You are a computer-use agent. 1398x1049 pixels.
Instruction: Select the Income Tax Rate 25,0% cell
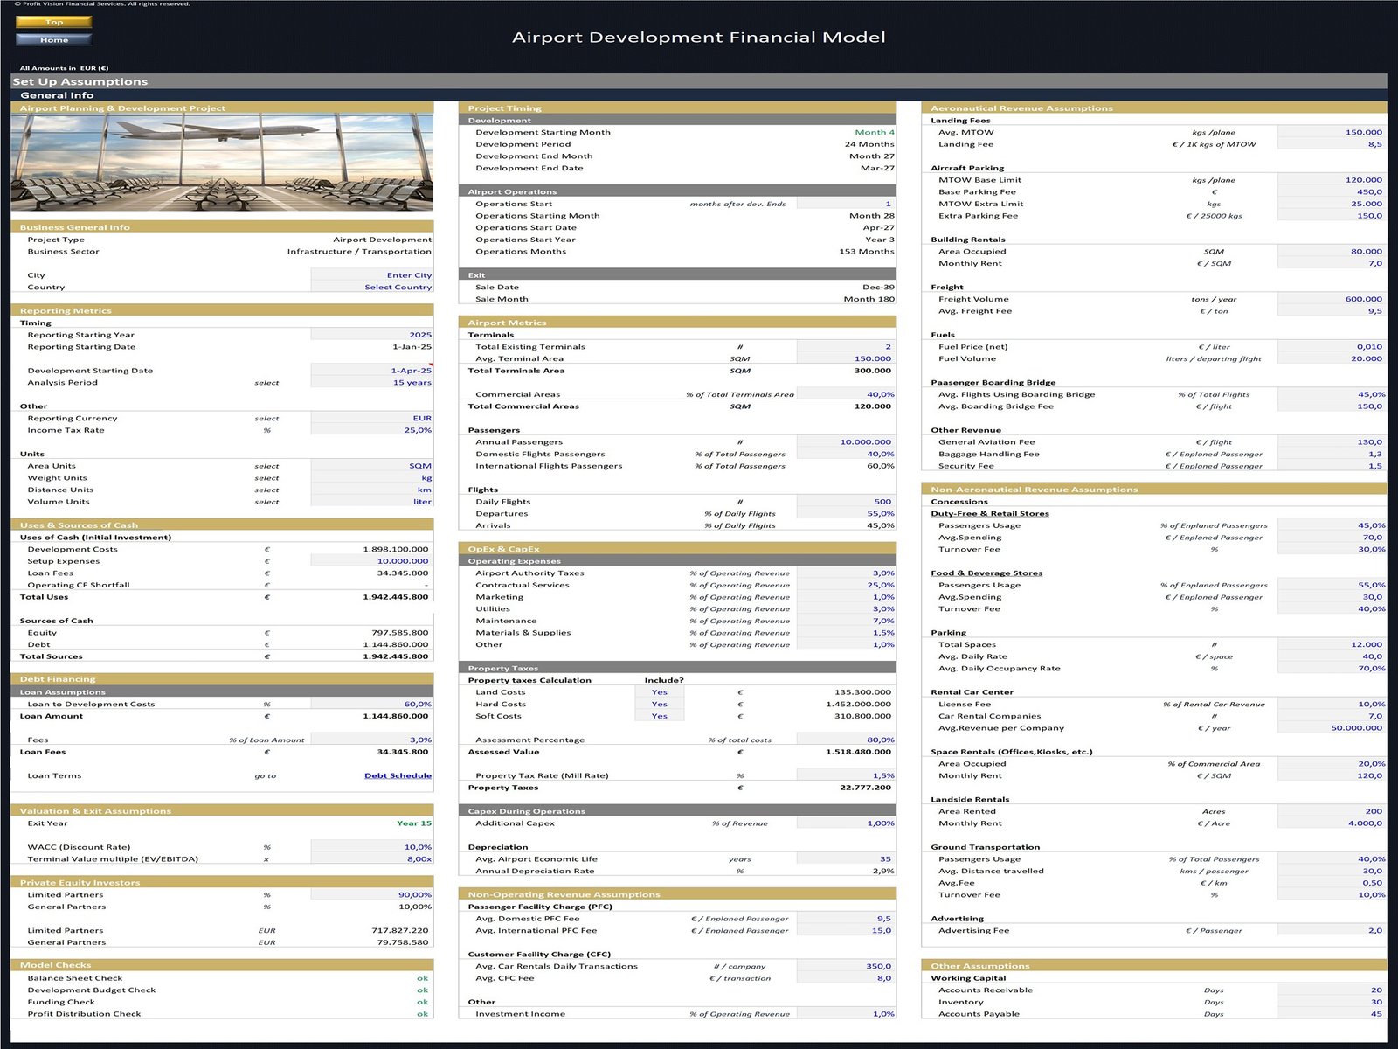point(371,430)
